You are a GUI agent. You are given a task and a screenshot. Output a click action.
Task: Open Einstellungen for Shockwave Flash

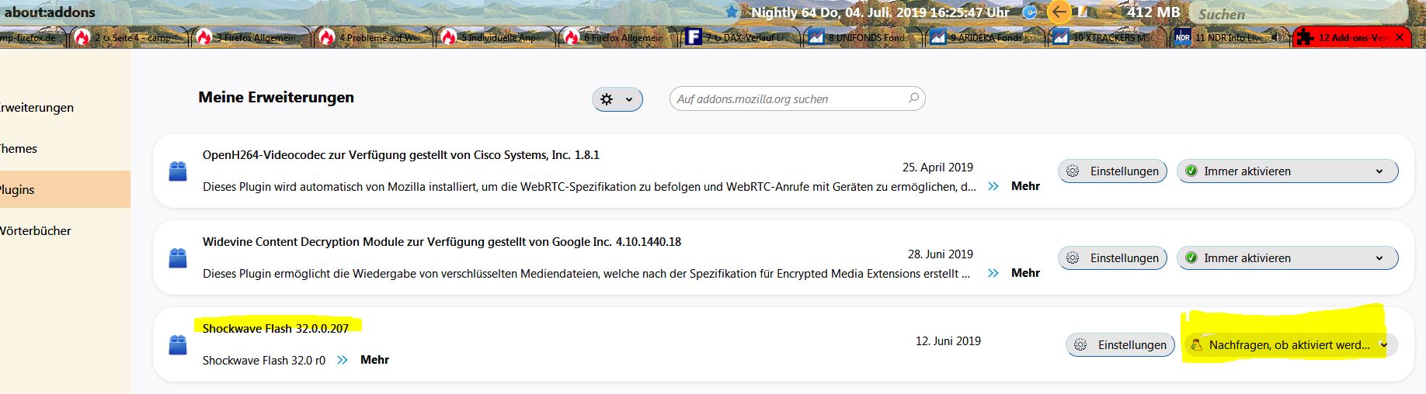1120,345
